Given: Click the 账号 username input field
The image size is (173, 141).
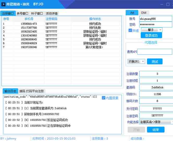Looking at the screenshot, I should 156,19.
